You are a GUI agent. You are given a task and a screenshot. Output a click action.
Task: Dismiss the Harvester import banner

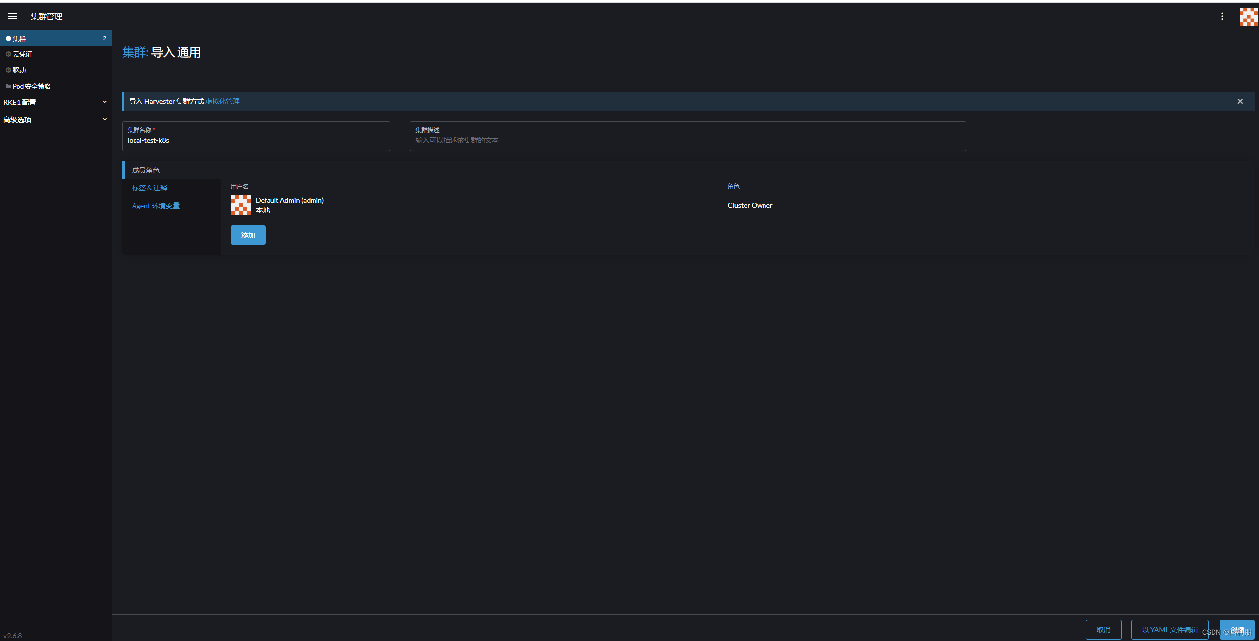tap(1240, 101)
